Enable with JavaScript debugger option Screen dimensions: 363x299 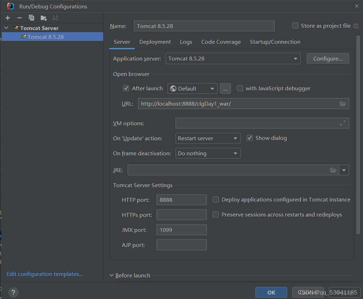tap(240, 88)
